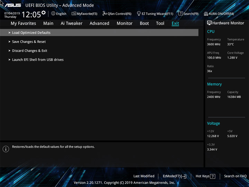Screen dimensions: 249x187
Task: Open MyFavorite(F3) menu
Action: point(87,14)
